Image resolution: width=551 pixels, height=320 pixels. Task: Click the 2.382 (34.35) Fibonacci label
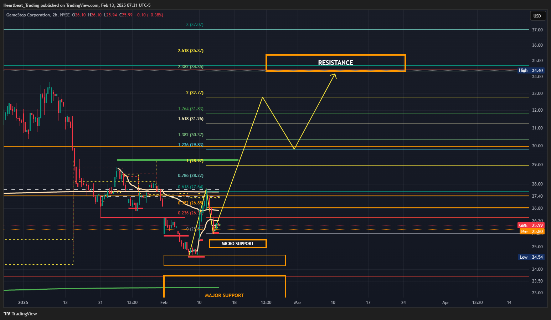pyautogui.click(x=191, y=67)
